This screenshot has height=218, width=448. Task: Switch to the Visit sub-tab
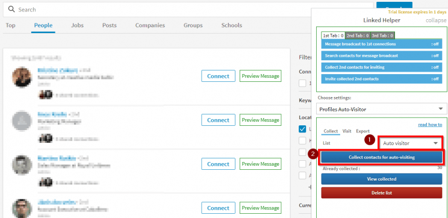coord(347,131)
